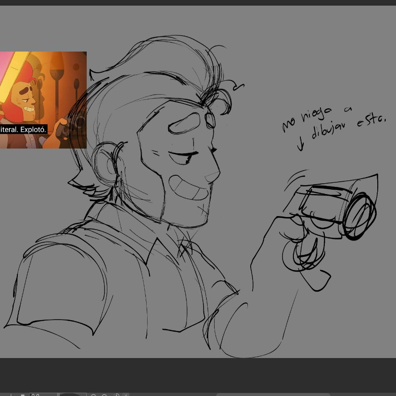
Task: Click the reference image with the 'Explotó.' subtitle
Action: tap(43, 100)
